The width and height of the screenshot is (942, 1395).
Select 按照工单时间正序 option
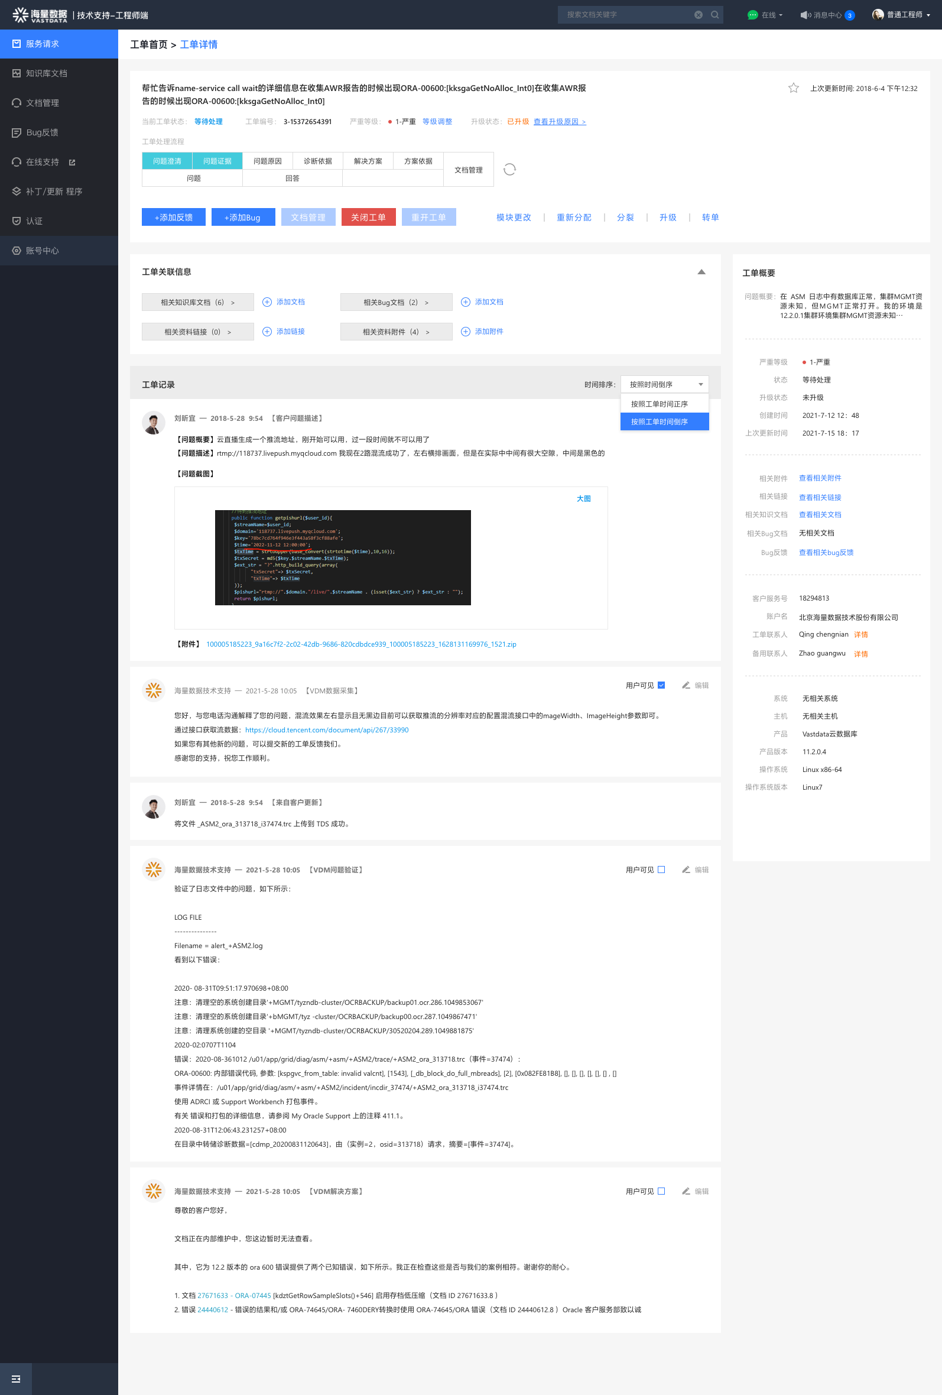659,404
